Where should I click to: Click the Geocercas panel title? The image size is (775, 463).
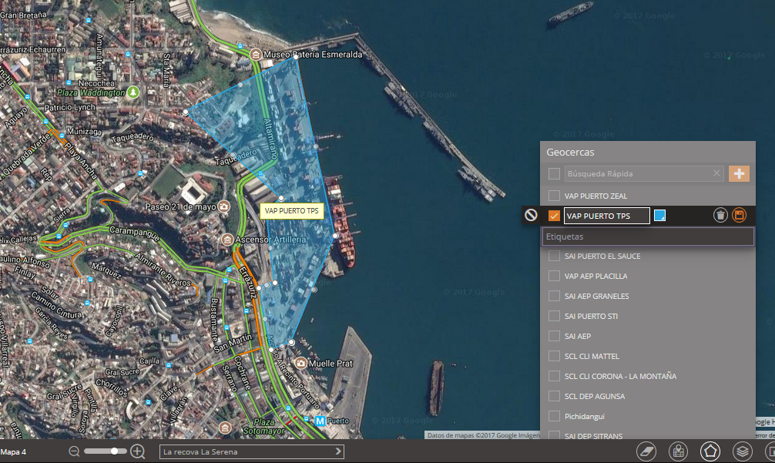(x=570, y=153)
